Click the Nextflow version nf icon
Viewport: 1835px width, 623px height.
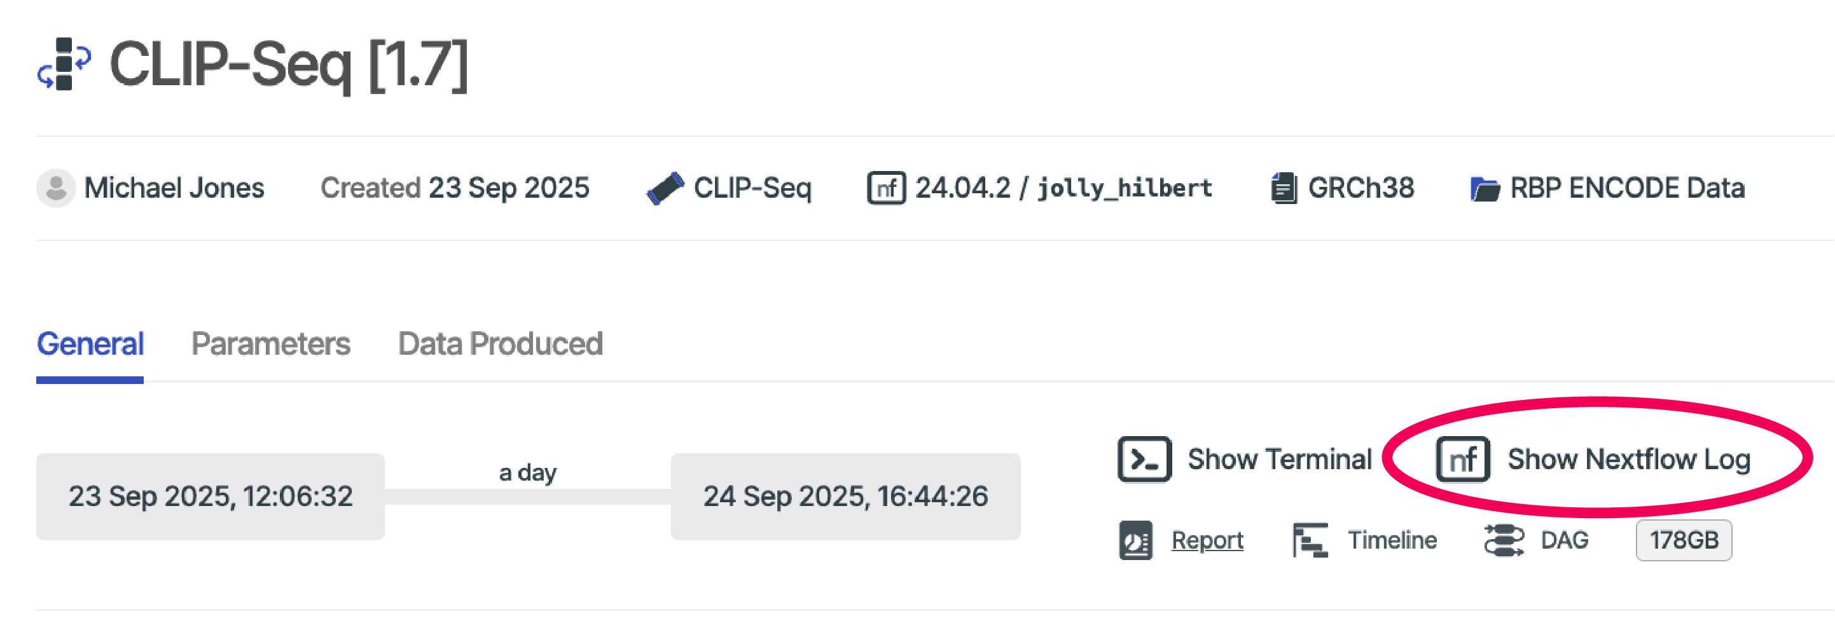886,188
